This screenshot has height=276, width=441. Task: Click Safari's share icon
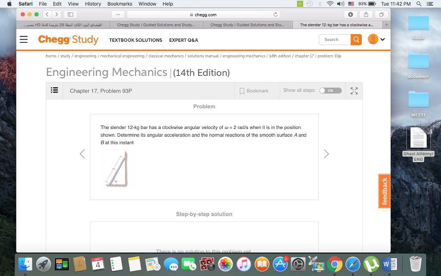[366, 15]
